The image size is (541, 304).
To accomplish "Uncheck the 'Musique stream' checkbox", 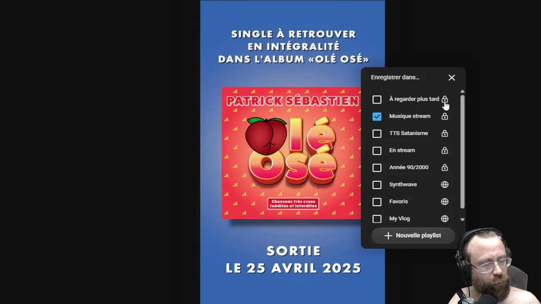I will click(377, 117).
